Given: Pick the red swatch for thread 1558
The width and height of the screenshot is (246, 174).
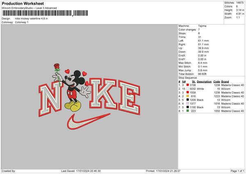Looking at the screenshot, I should (x=187, y=92).
